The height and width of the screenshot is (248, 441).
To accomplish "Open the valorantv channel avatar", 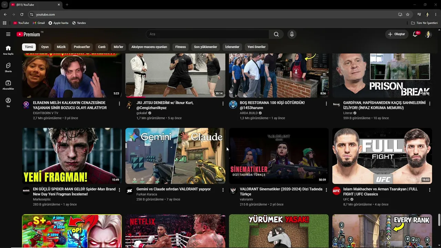I will point(233,191).
